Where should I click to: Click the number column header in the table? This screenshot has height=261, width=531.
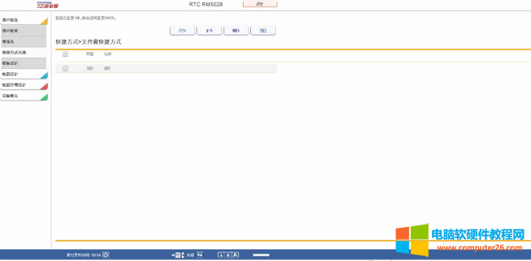coord(90,54)
